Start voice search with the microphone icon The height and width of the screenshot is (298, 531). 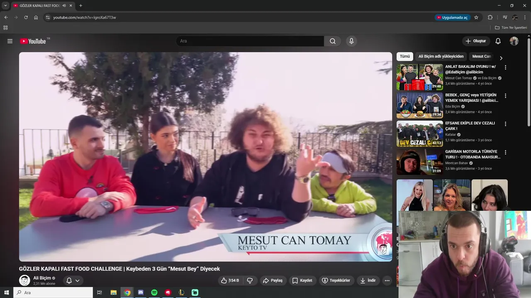(351, 41)
